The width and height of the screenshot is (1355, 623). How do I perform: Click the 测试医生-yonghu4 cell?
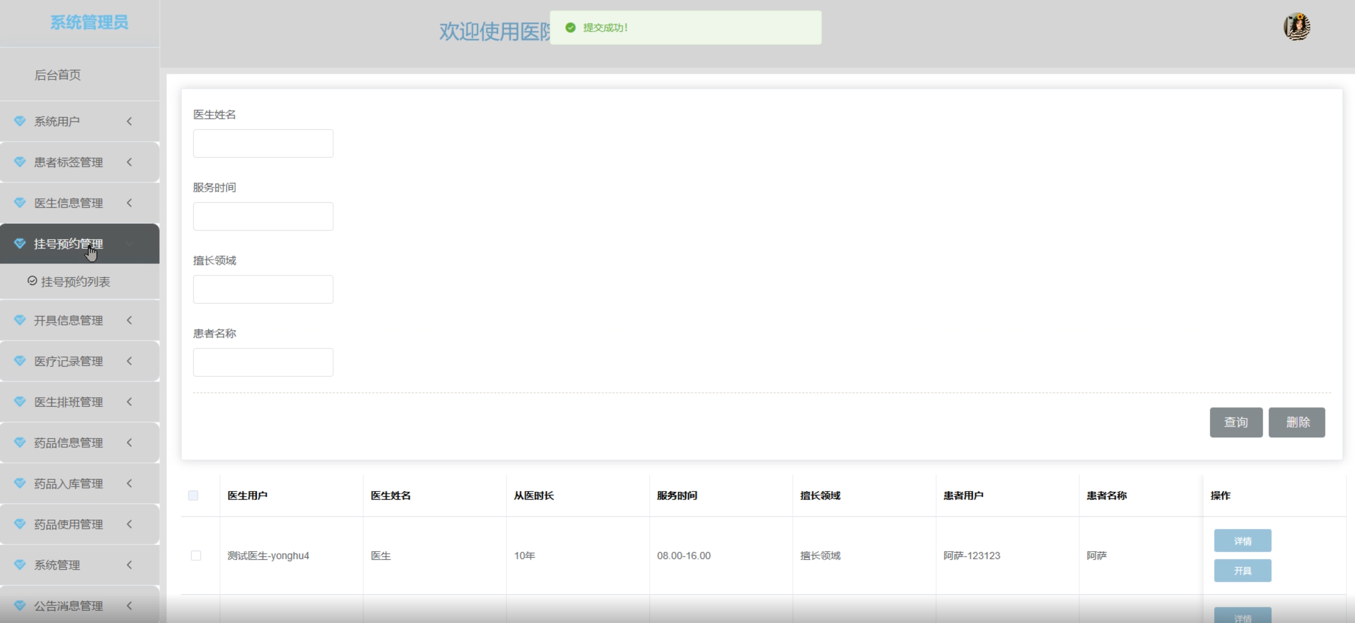(268, 555)
